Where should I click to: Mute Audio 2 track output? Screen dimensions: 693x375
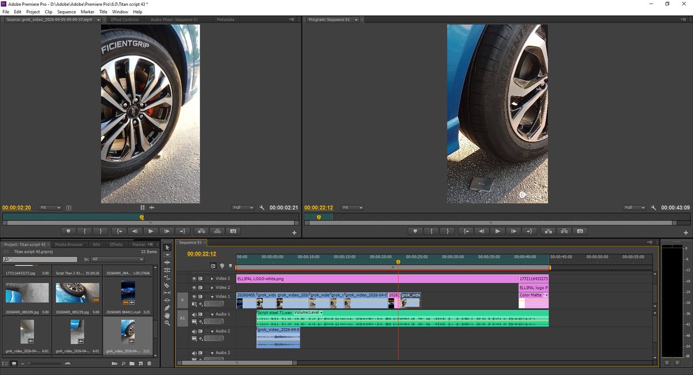[194, 331]
